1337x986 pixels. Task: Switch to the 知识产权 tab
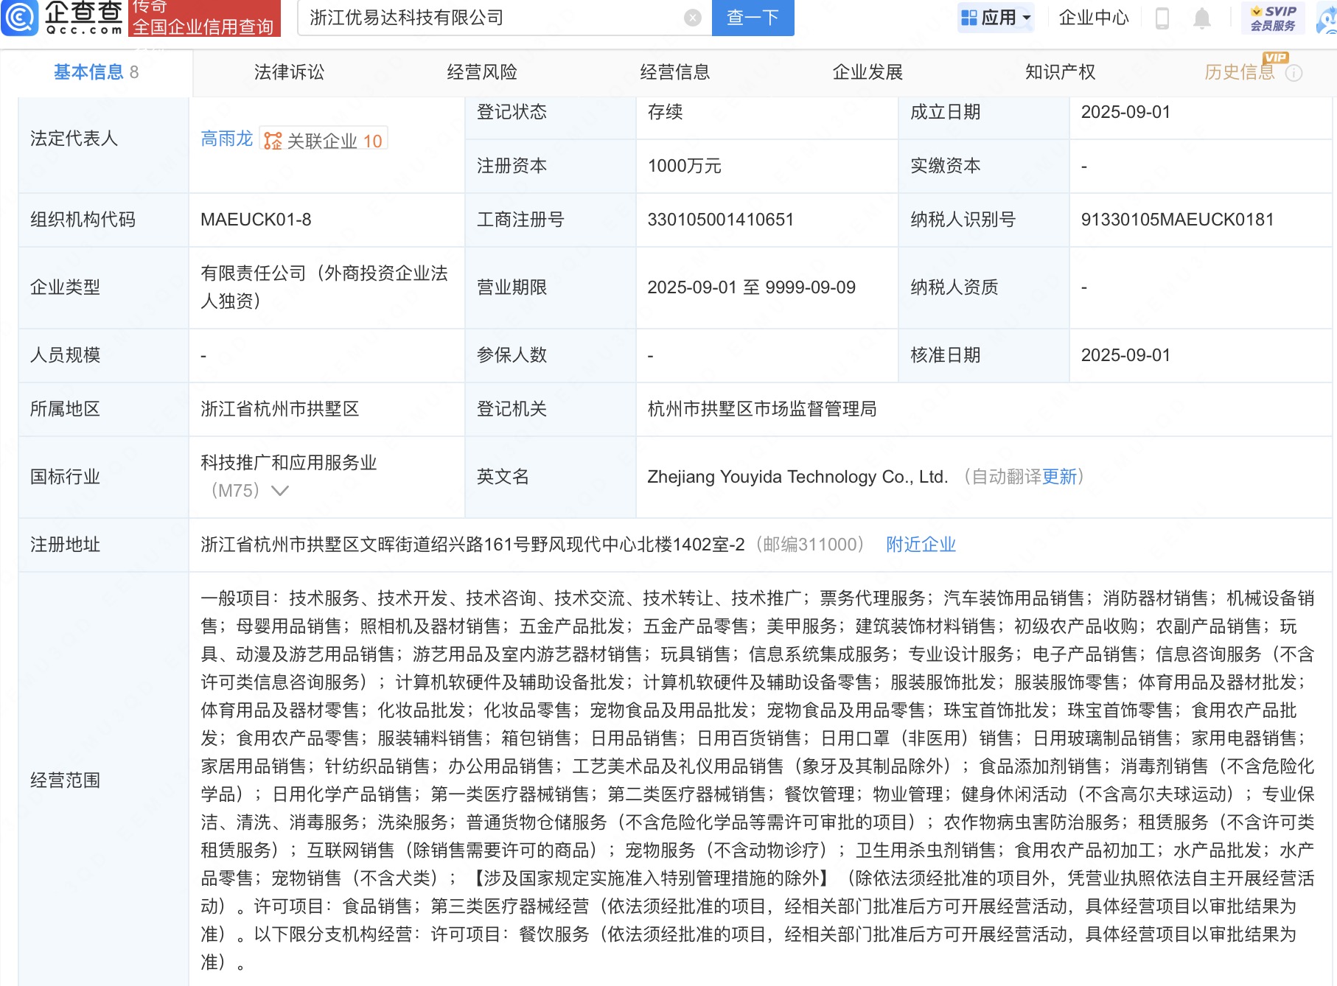[x=1061, y=72]
